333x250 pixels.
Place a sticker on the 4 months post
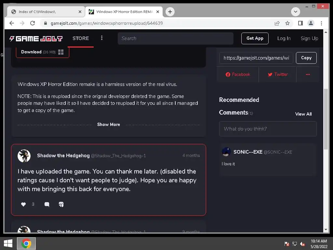61,204
